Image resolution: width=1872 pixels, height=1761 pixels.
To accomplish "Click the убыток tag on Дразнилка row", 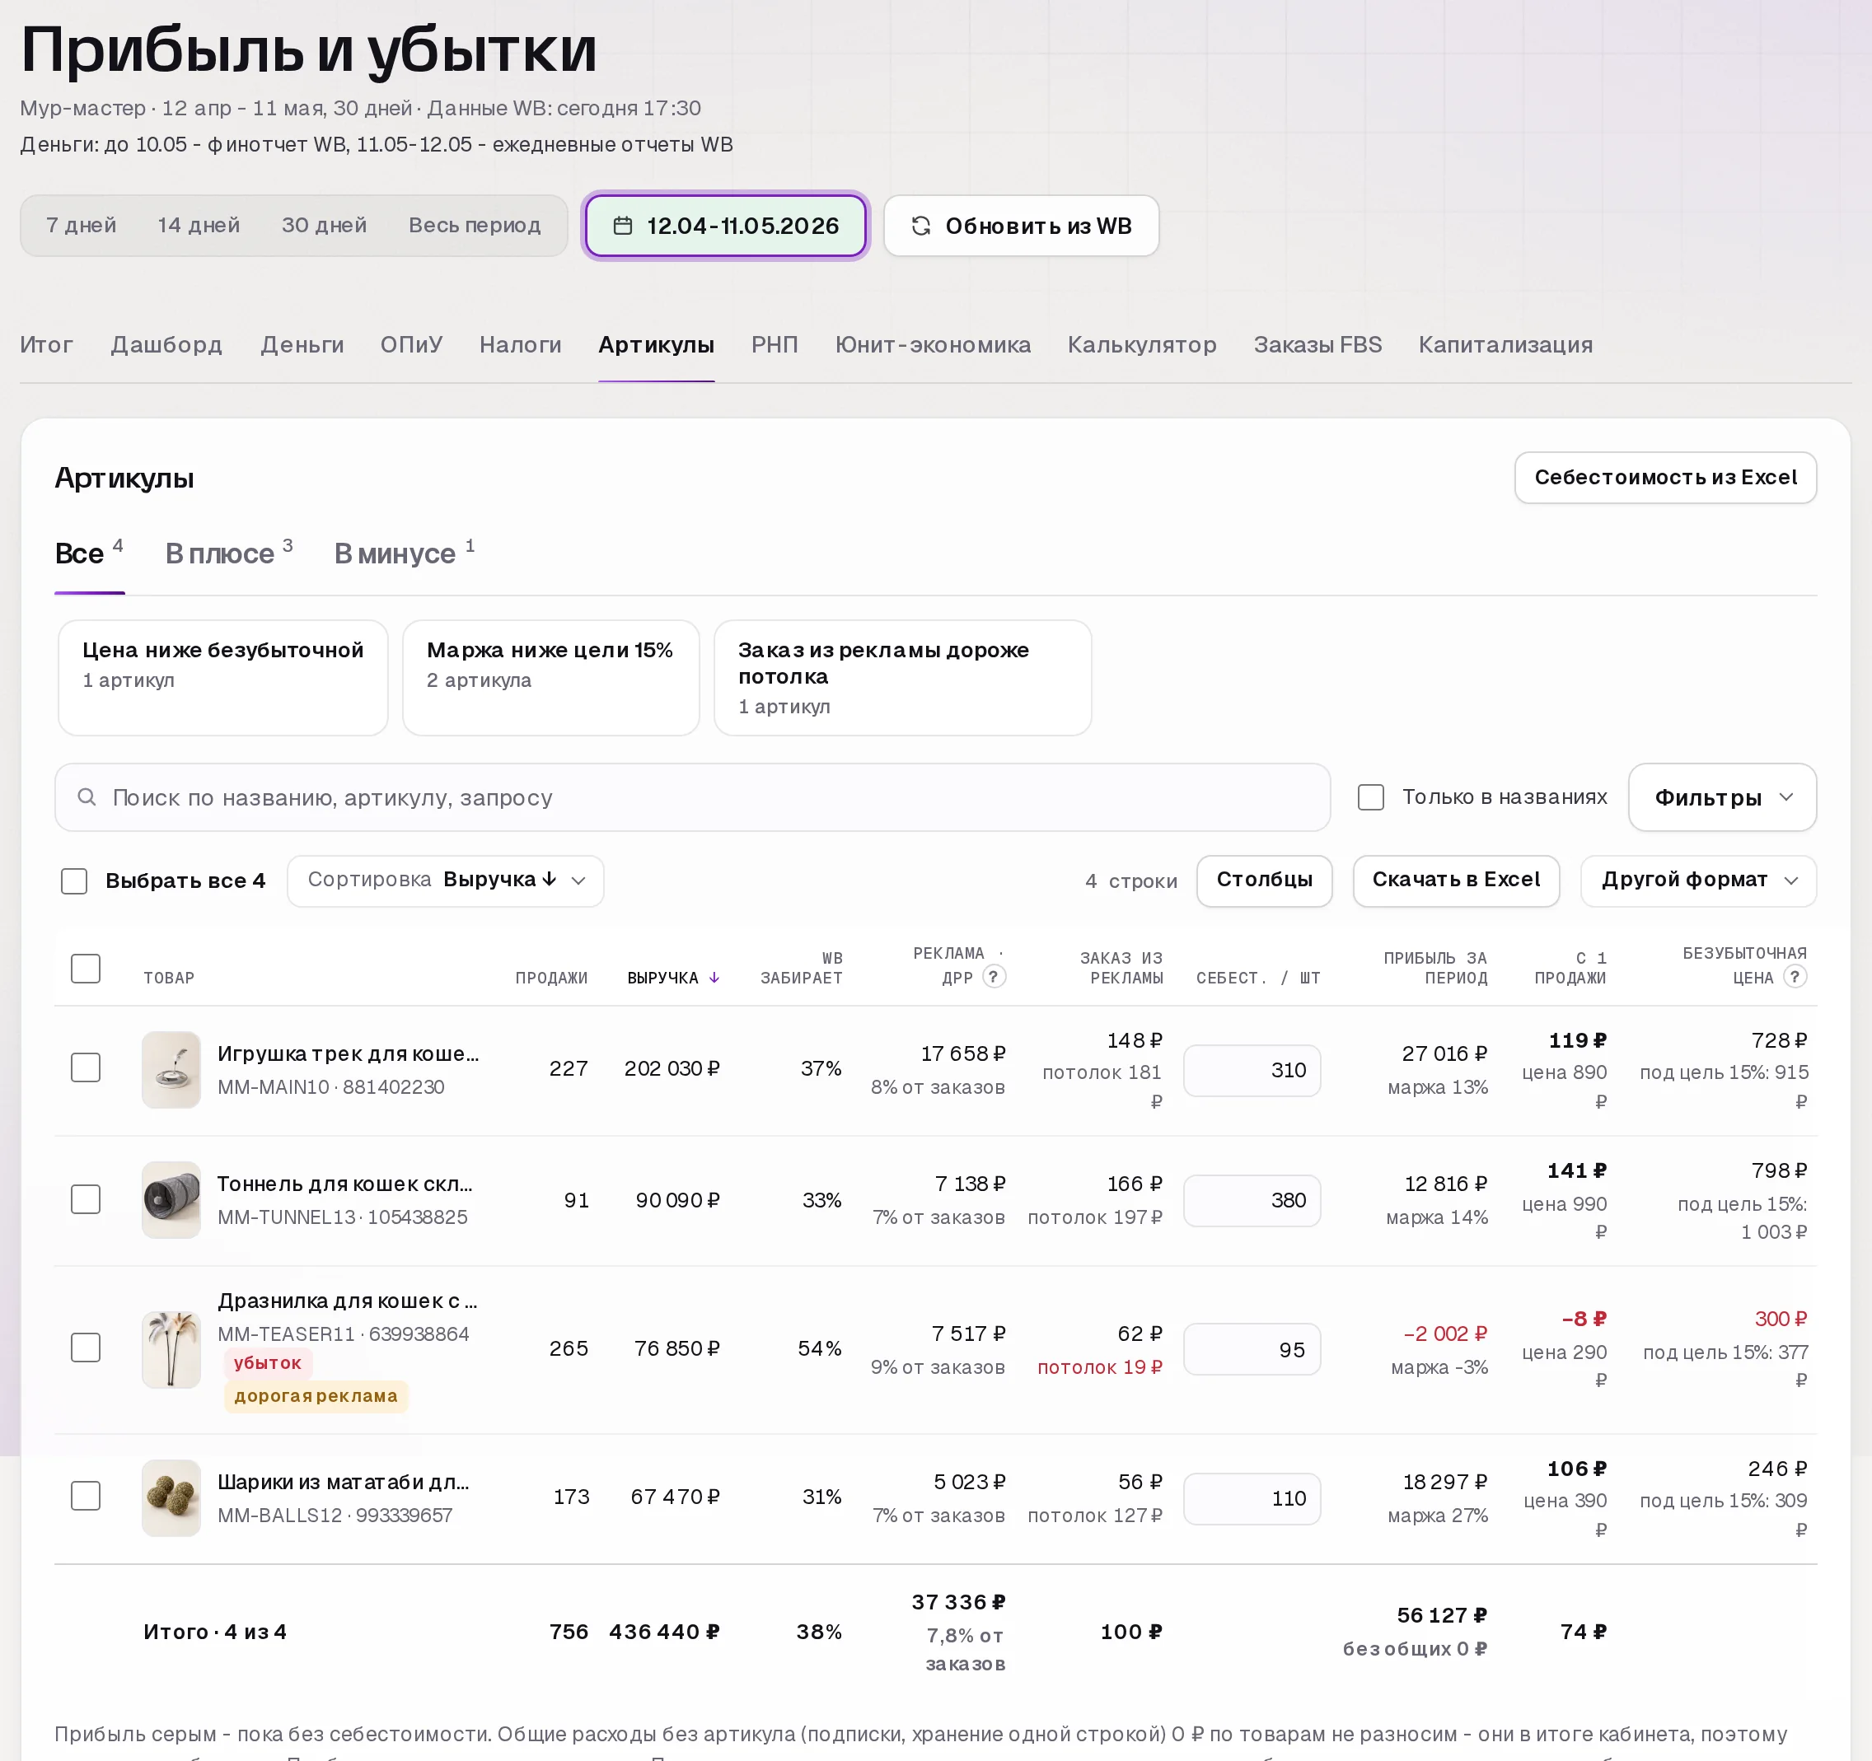I will click(x=268, y=1363).
